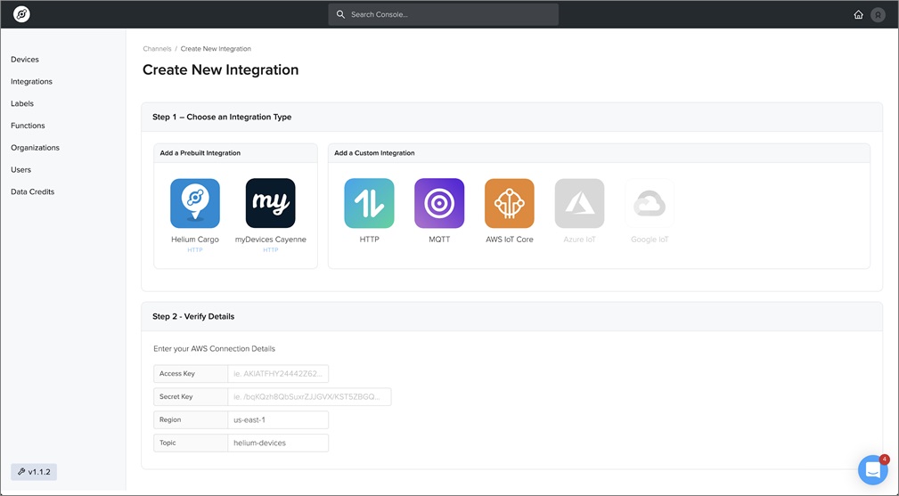
Task: Click 'Step 2 - Verify Details' heading
Action: pyautogui.click(x=193, y=316)
